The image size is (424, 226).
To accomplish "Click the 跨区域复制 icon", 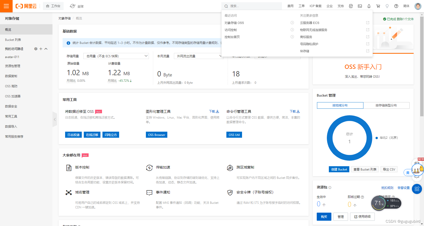I will (x=230, y=168).
